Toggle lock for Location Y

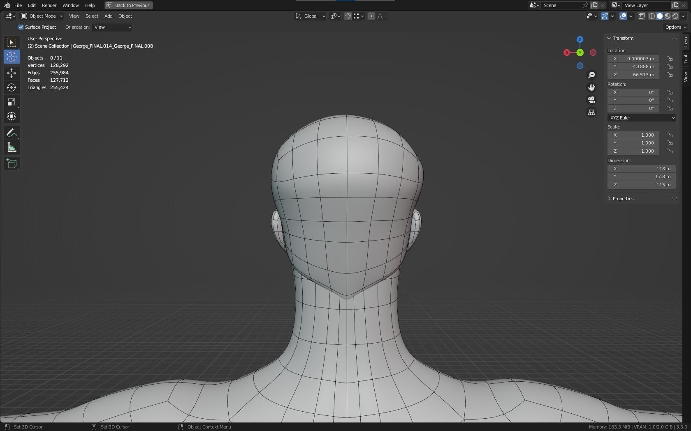click(670, 66)
